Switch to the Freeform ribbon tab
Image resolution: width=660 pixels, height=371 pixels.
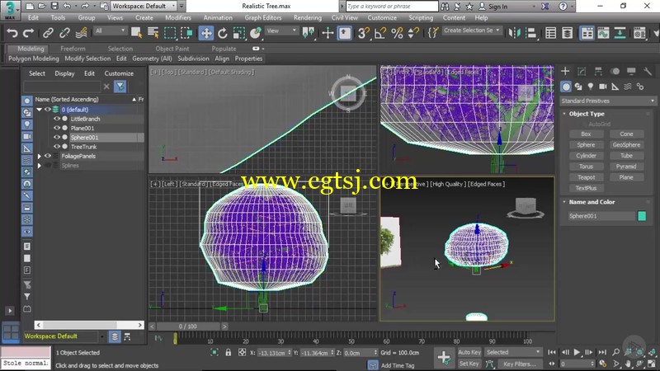(73, 49)
